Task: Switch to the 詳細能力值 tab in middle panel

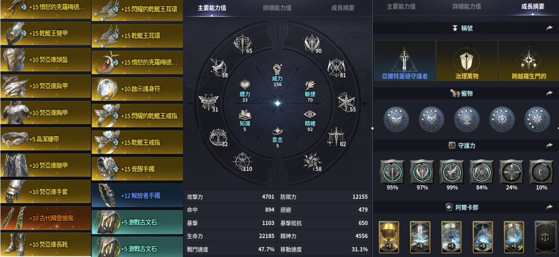Action: pos(277,8)
